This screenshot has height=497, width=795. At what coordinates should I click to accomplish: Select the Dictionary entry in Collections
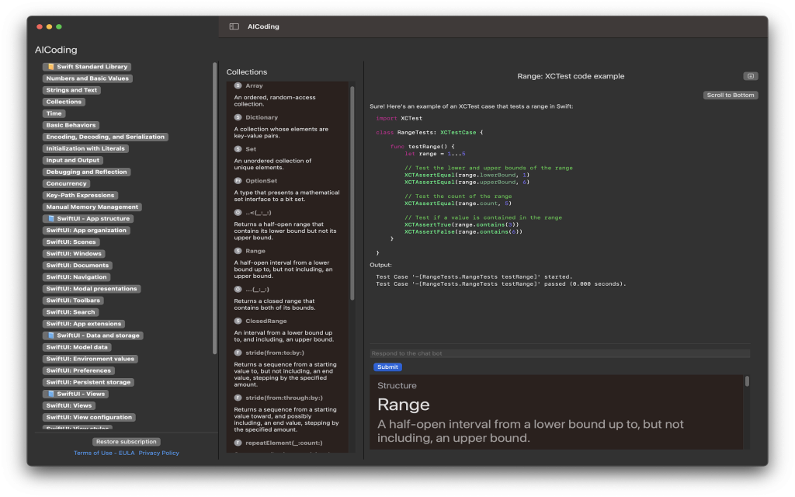tap(262, 117)
